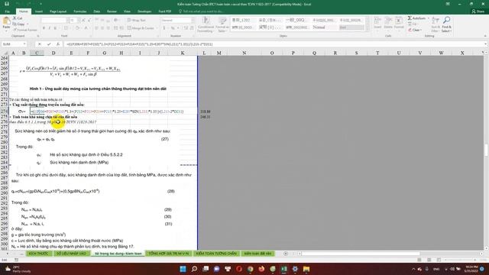Expand the cell Styles gallery
Screen dimensions: 489x275
[x=368, y=30]
